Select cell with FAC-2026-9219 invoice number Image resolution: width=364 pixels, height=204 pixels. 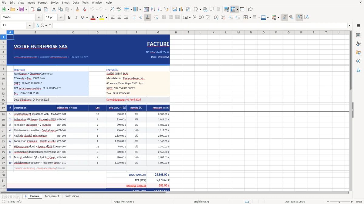point(158,52)
